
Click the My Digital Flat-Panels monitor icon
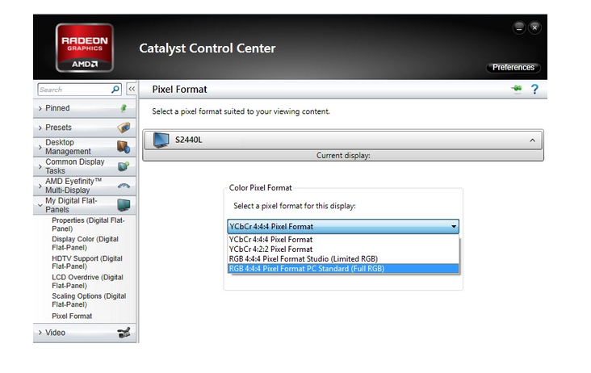point(124,205)
